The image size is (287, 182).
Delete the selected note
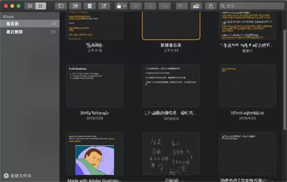(90, 6)
